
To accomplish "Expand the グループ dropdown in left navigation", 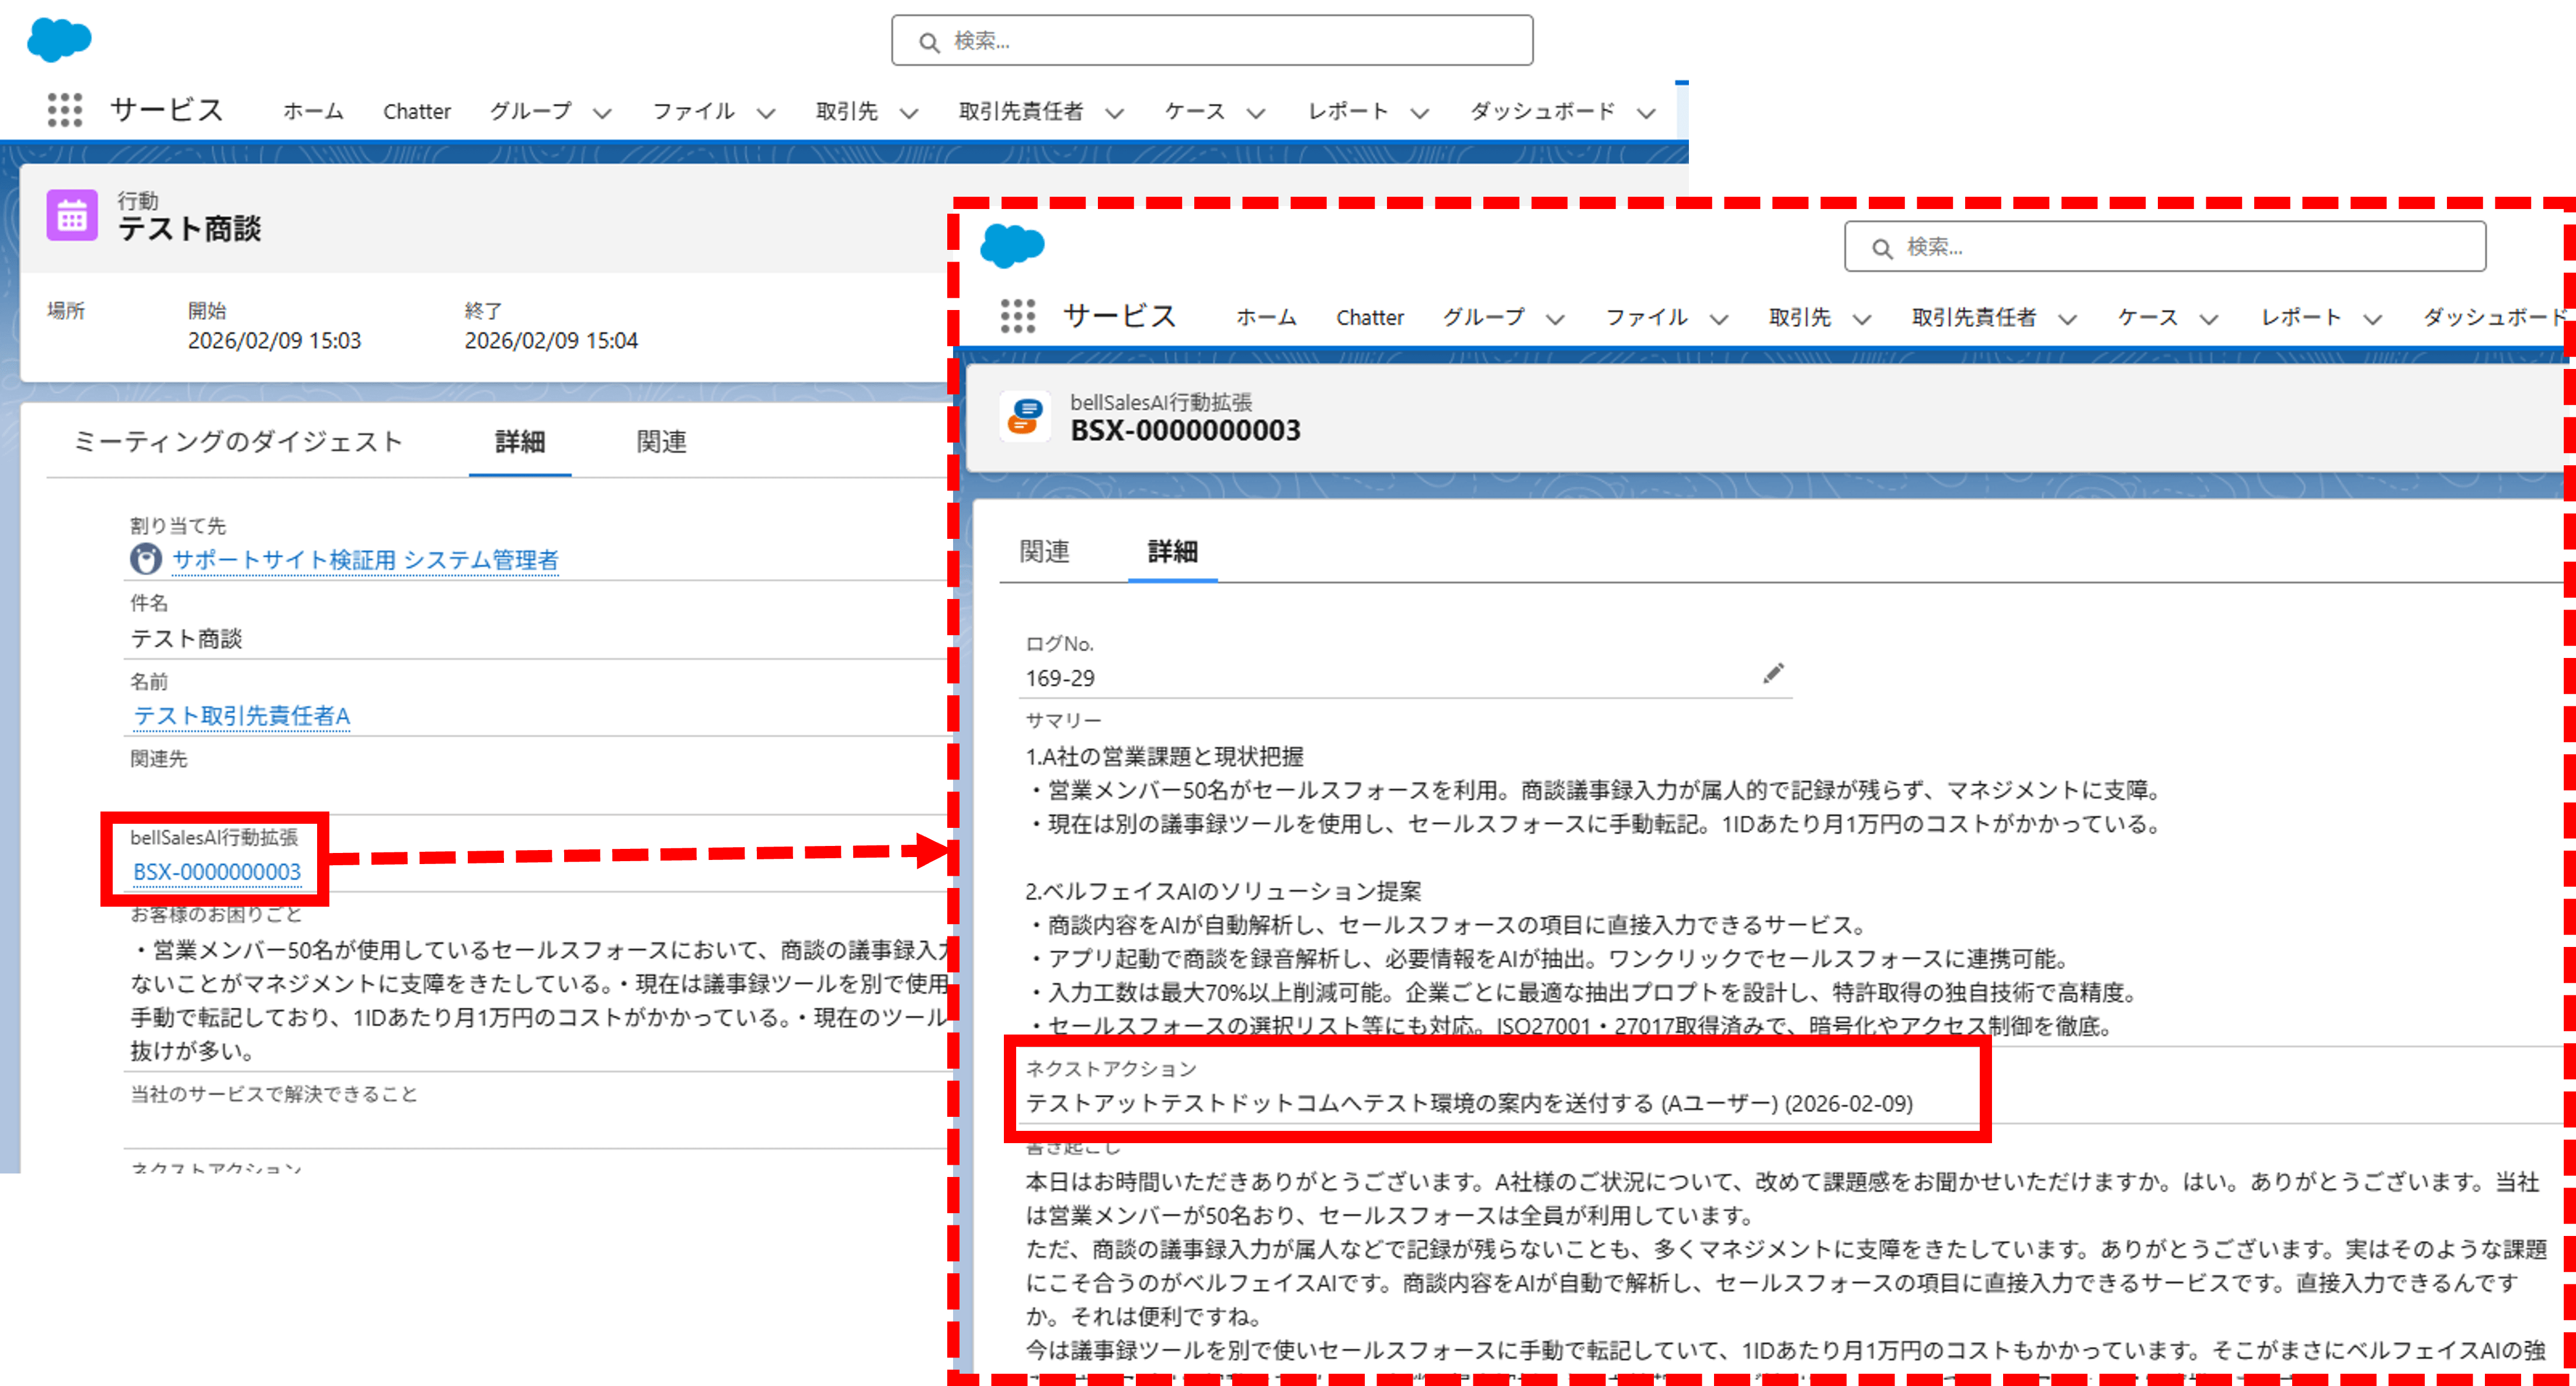I will (602, 113).
